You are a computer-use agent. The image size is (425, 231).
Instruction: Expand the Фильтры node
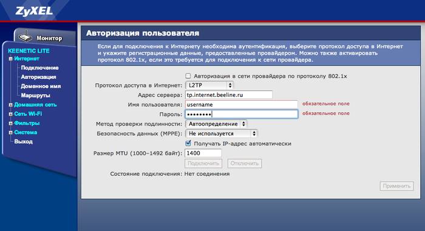coord(10,123)
